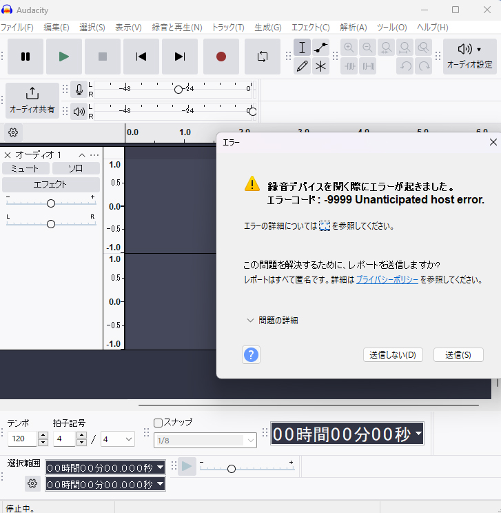501x513 pixels.
Task: Open the トラック(T) menu
Action: click(x=228, y=28)
